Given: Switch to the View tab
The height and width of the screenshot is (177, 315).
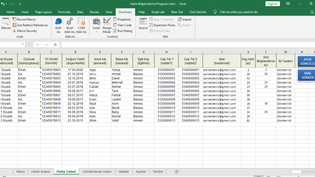Looking at the screenshot, I should pos(109,12).
